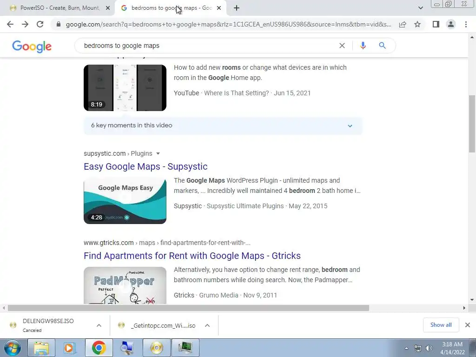Click the vertical scrollbar thumb

tap(472, 124)
